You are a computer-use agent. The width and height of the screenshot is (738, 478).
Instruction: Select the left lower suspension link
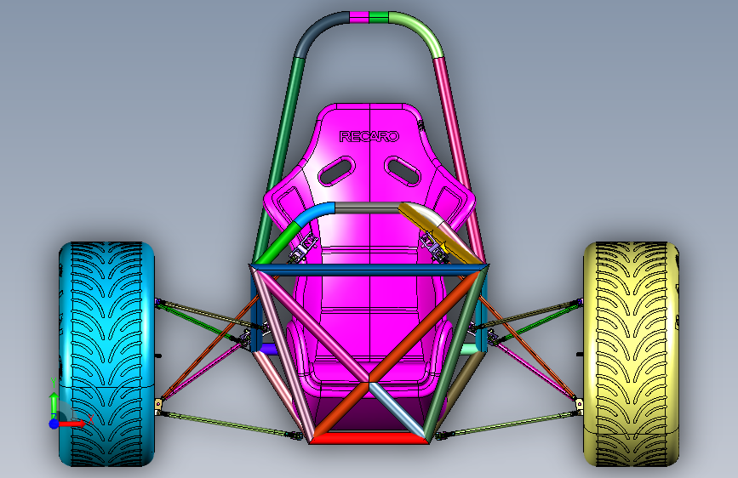(x=229, y=424)
